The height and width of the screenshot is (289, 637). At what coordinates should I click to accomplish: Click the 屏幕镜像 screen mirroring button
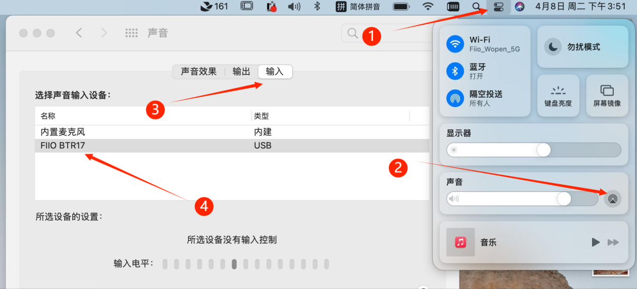(x=607, y=95)
